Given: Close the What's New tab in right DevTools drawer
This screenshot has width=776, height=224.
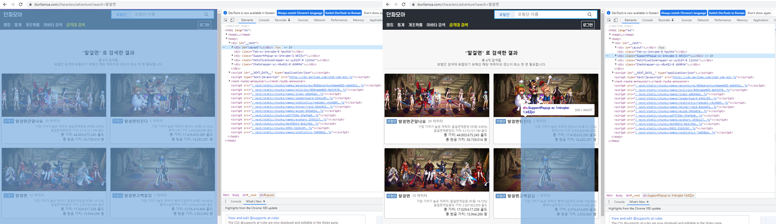Looking at the screenshot, I should [647, 202].
